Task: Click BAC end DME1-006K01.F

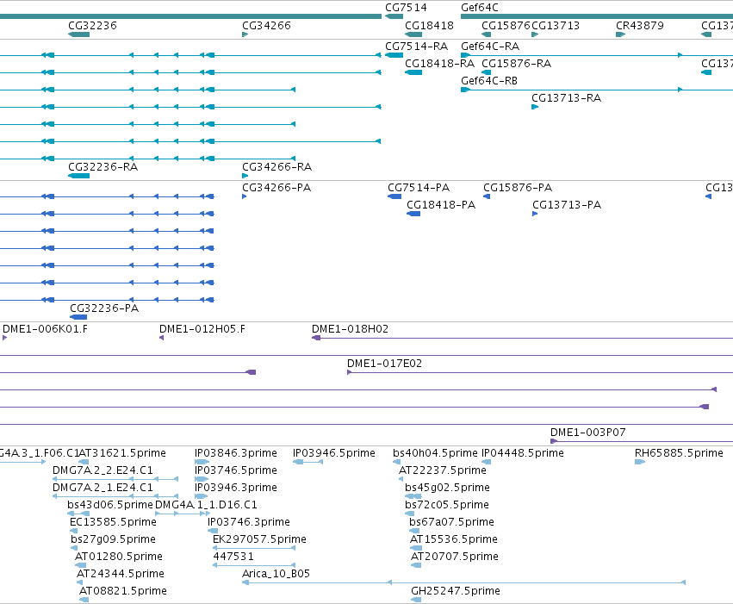Action: click(x=45, y=328)
